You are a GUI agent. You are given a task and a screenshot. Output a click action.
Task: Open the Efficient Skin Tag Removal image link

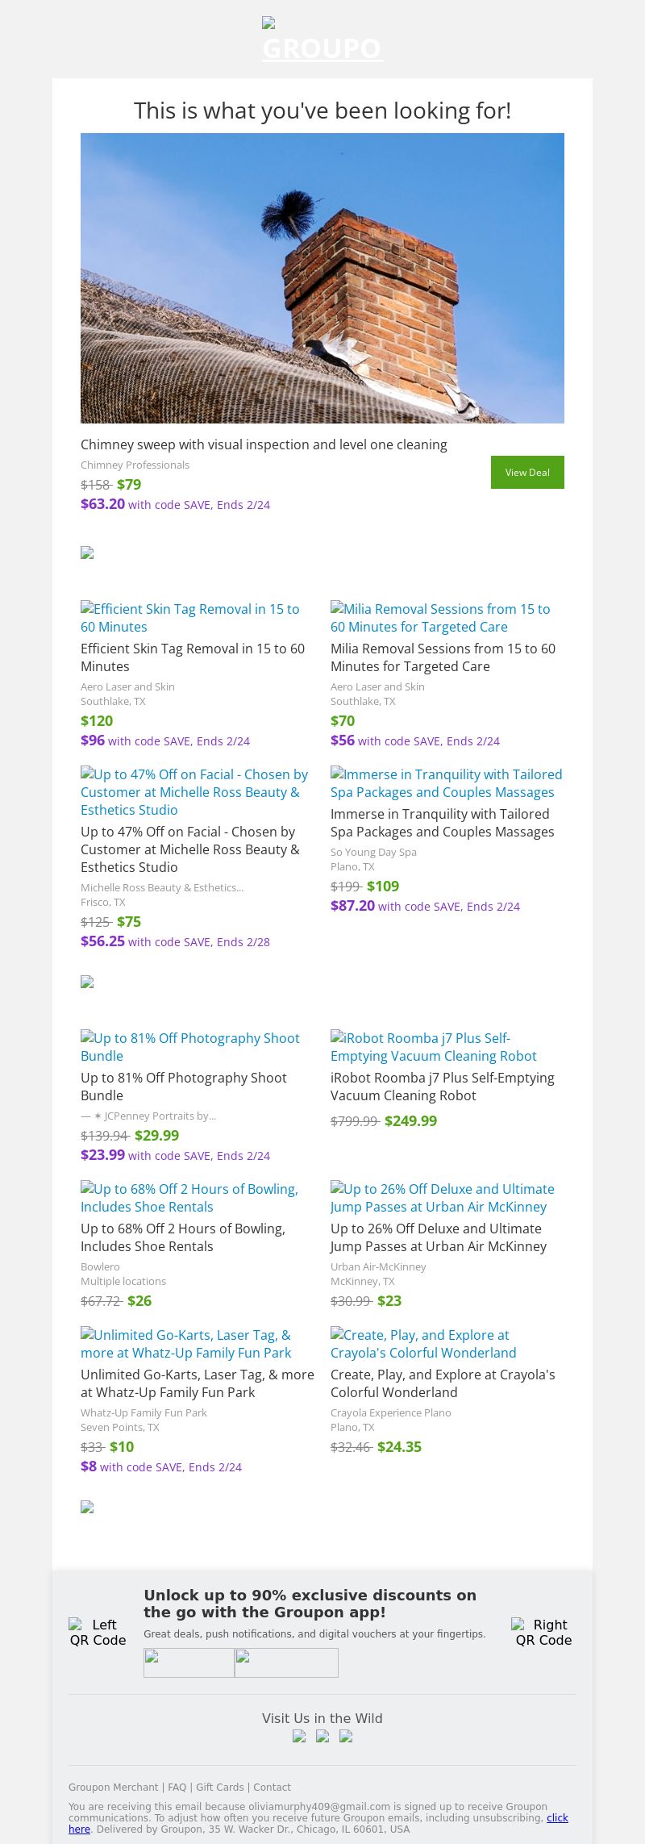coord(189,618)
